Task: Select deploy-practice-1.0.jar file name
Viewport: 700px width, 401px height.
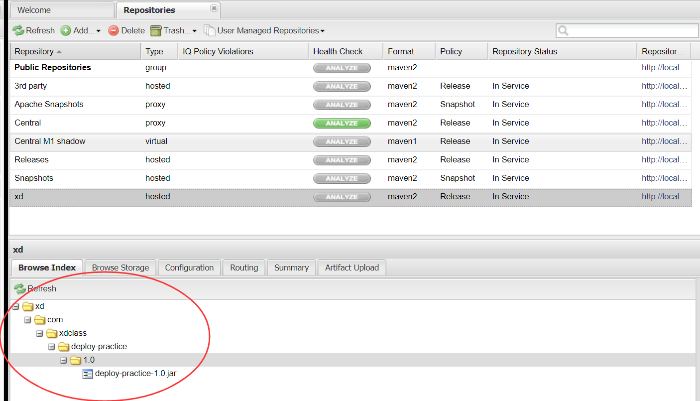Action: [x=135, y=374]
